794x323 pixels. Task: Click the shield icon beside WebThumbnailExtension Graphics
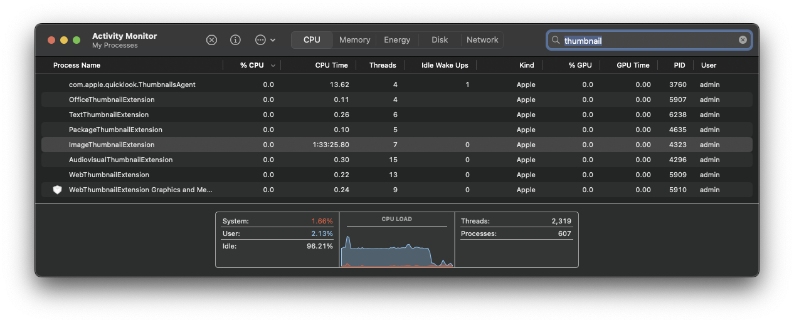[x=57, y=190]
